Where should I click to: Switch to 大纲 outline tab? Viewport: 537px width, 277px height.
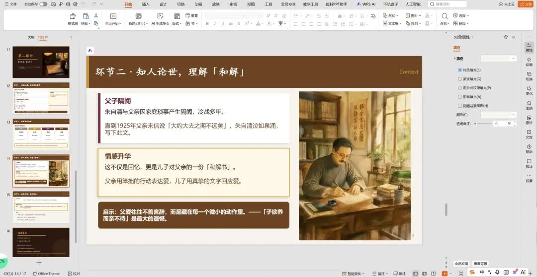[31, 37]
